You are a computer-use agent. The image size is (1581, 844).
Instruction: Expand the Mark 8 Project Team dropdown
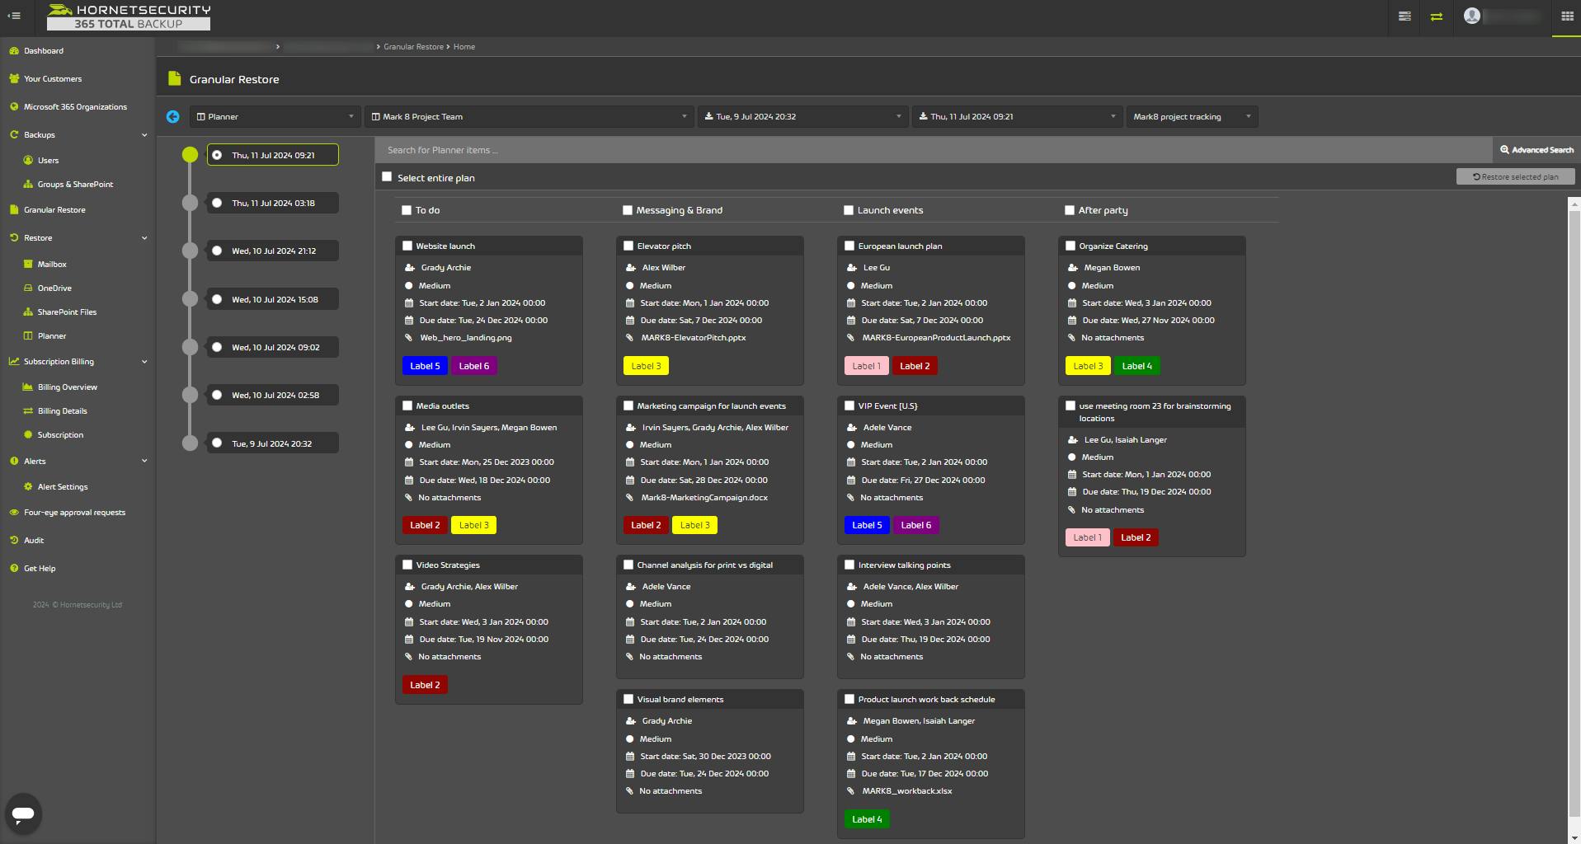tap(528, 117)
